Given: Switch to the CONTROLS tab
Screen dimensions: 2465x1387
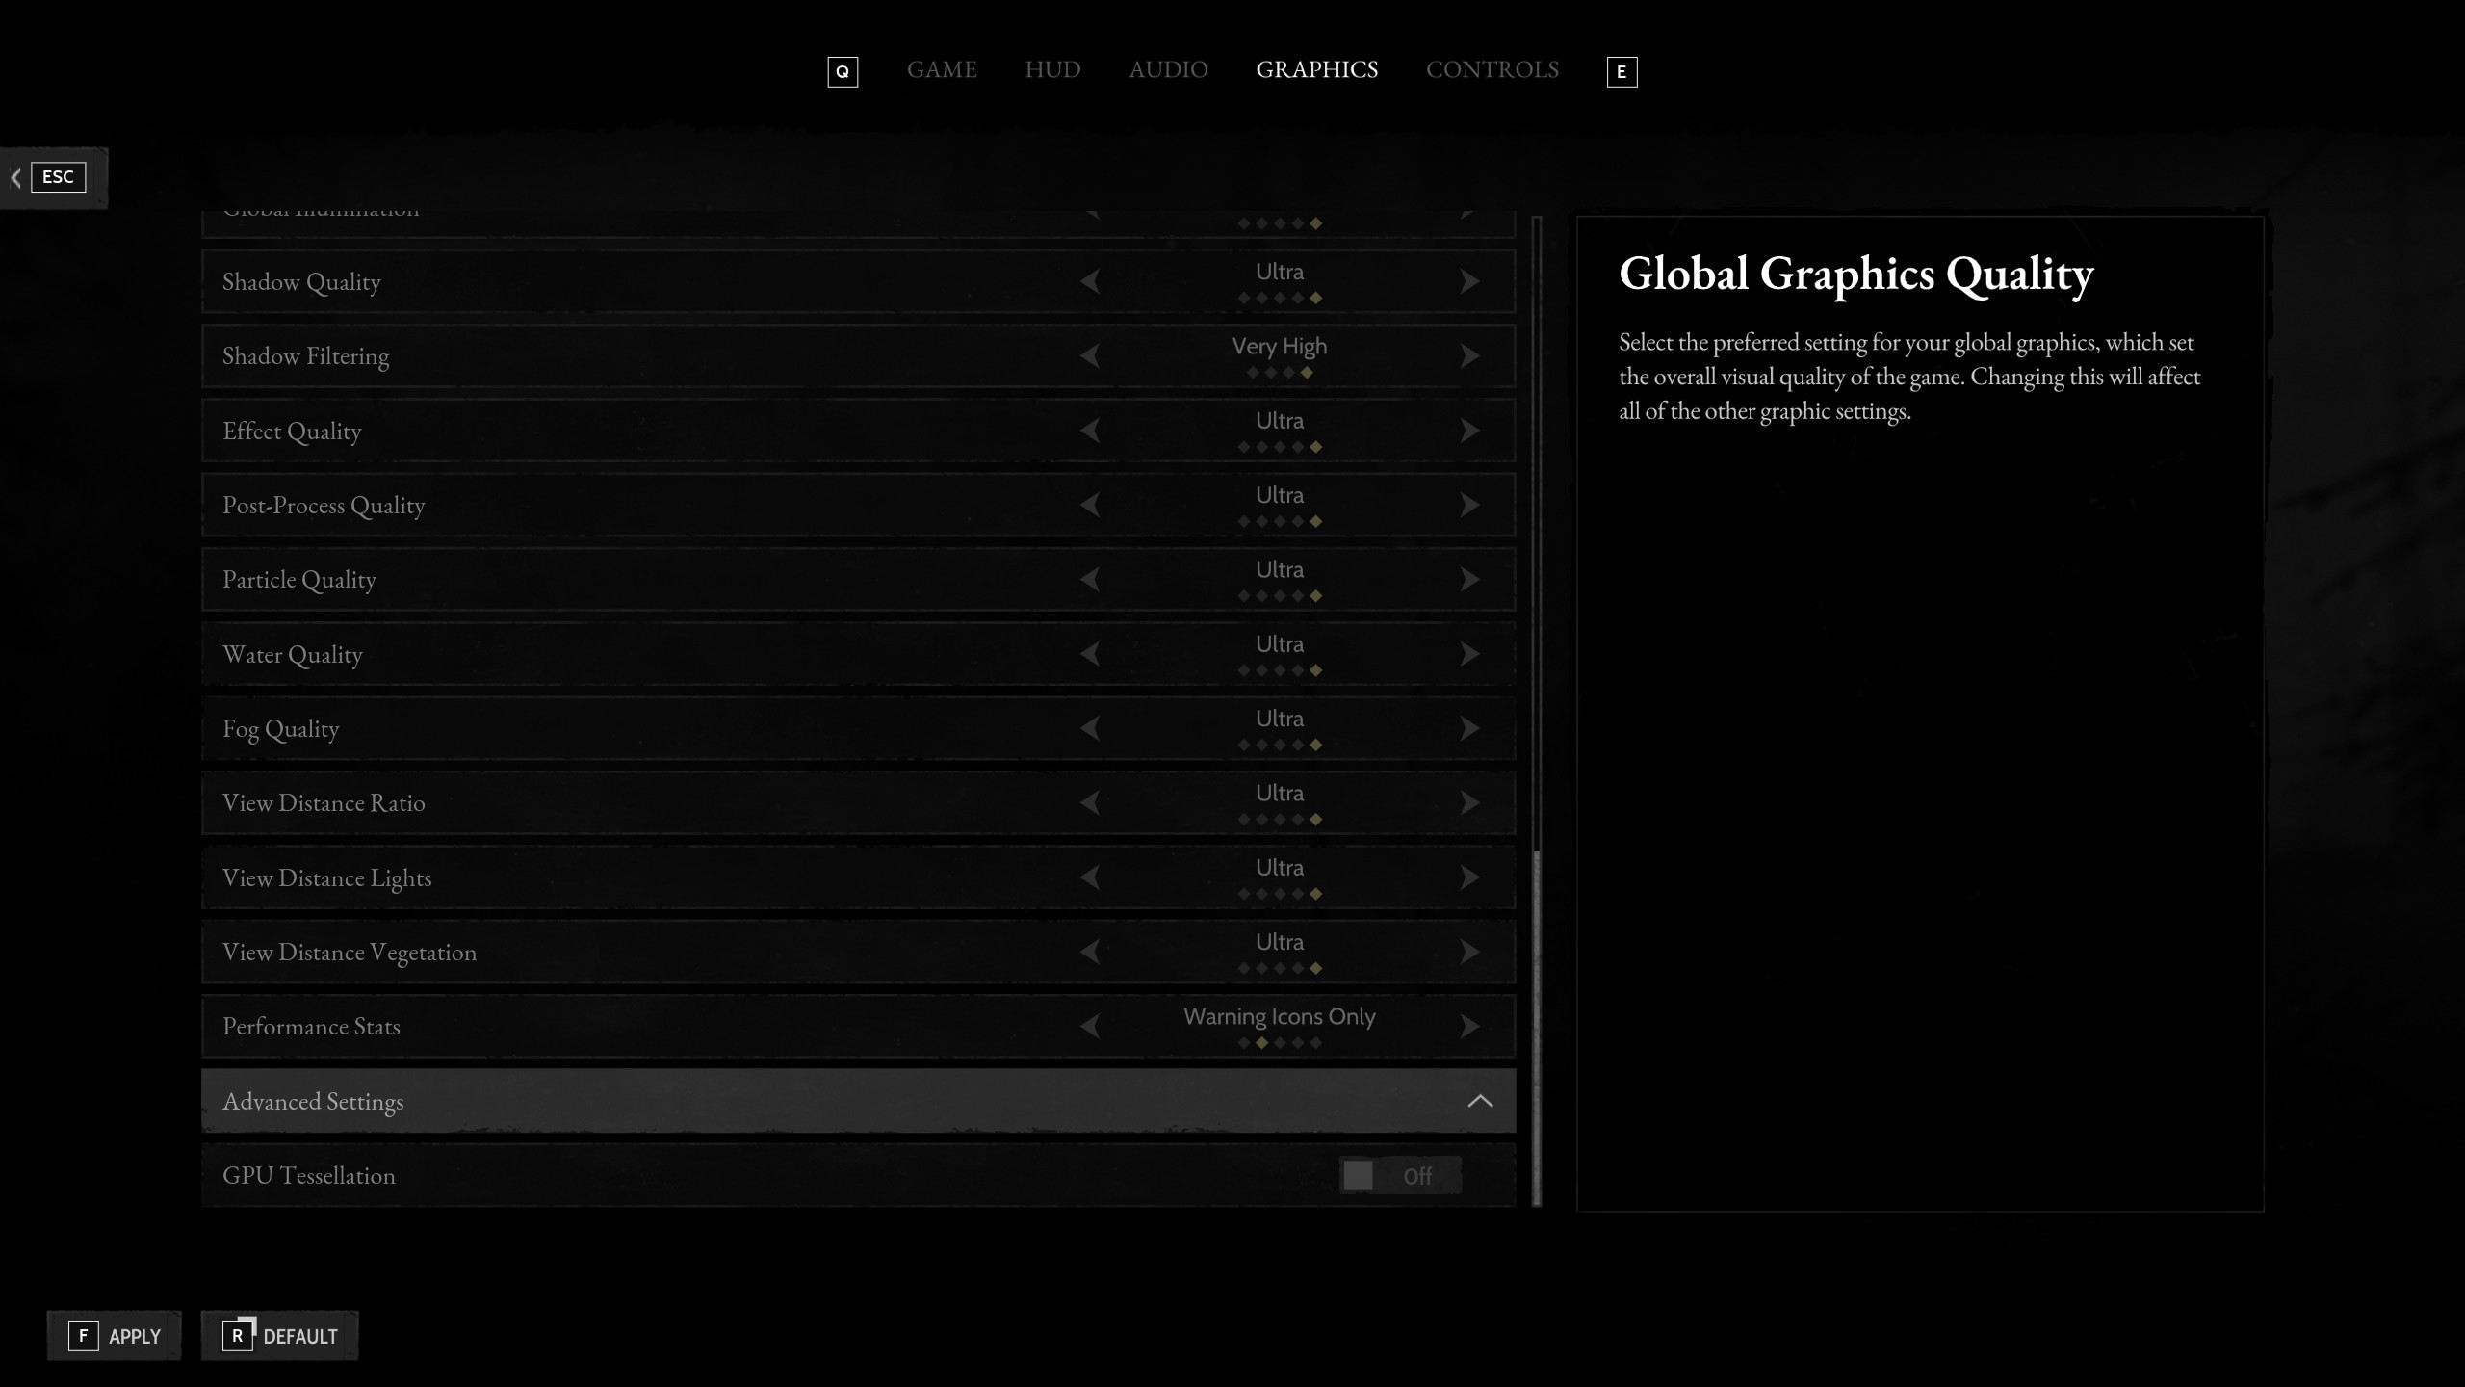Looking at the screenshot, I should click(1492, 70).
